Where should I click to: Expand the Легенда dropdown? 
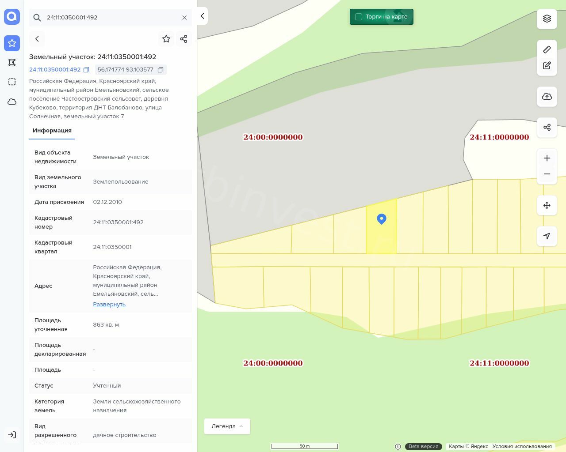point(227,426)
